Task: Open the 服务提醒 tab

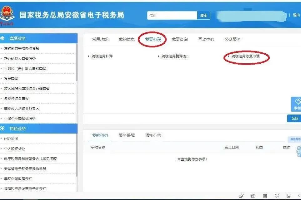Action: [x=127, y=136]
